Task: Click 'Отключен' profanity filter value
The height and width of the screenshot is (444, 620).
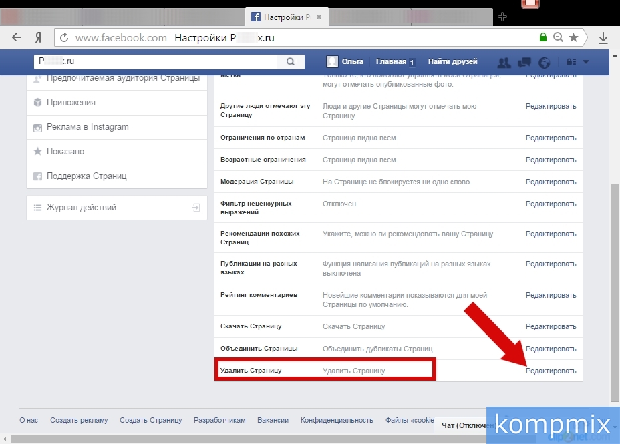Action: tap(339, 204)
